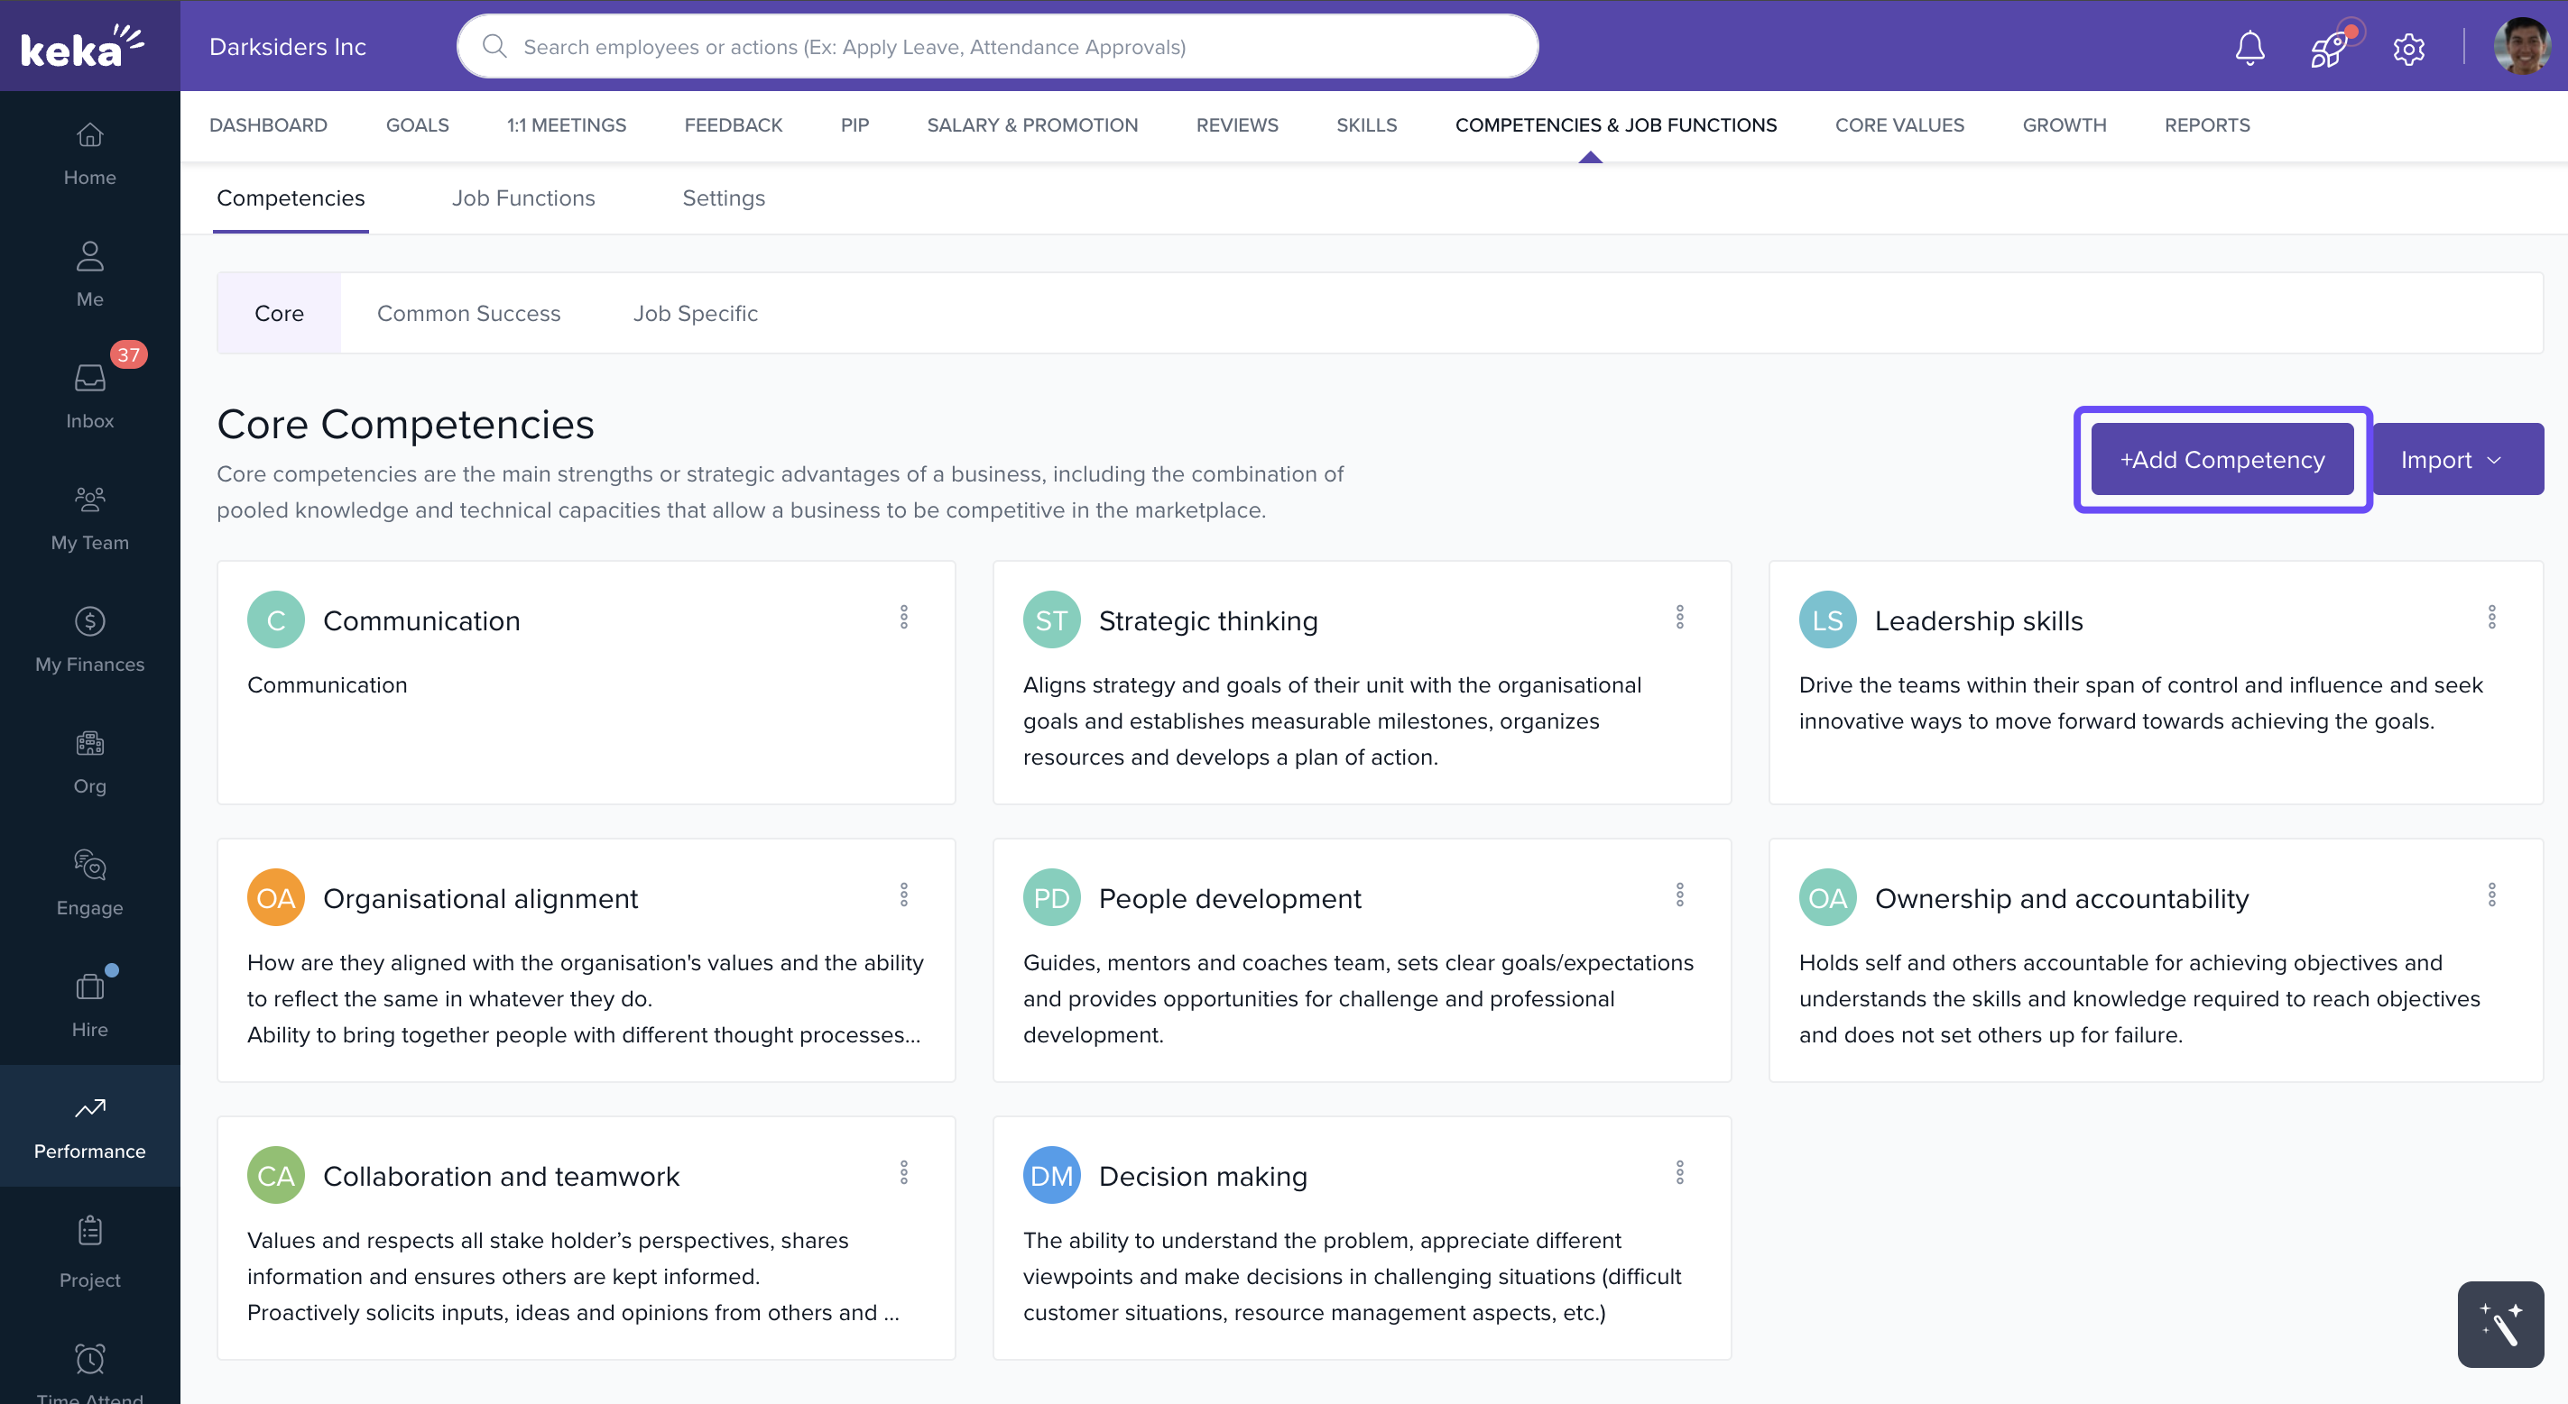The width and height of the screenshot is (2568, 1404).
Task: Open the Hire module in the sidebar
Action: point(89,1004)
